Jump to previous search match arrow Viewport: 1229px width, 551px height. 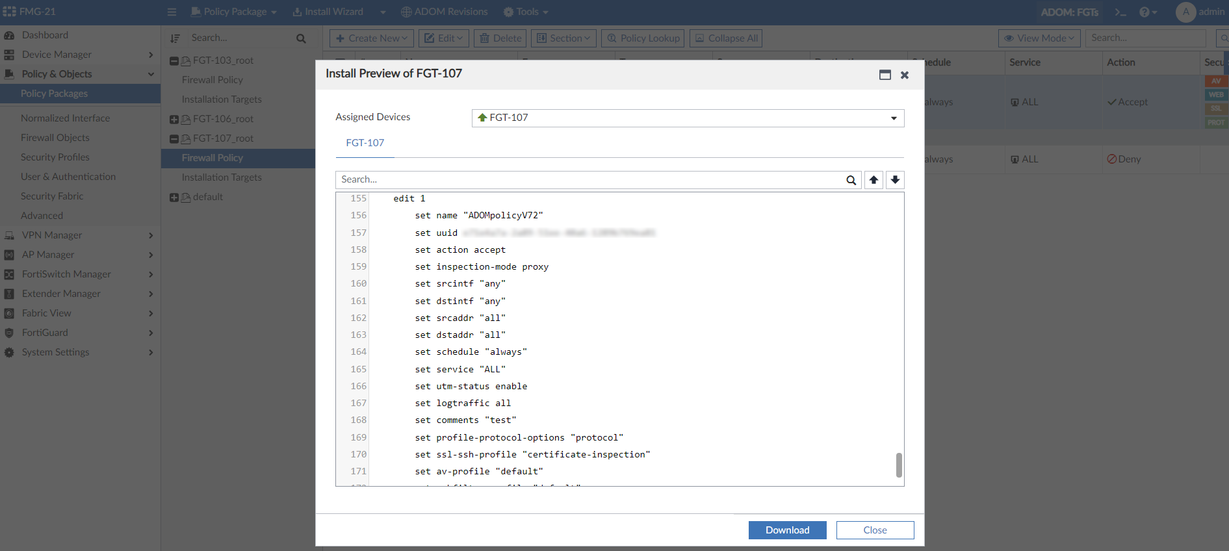click(x=873, y=180)
